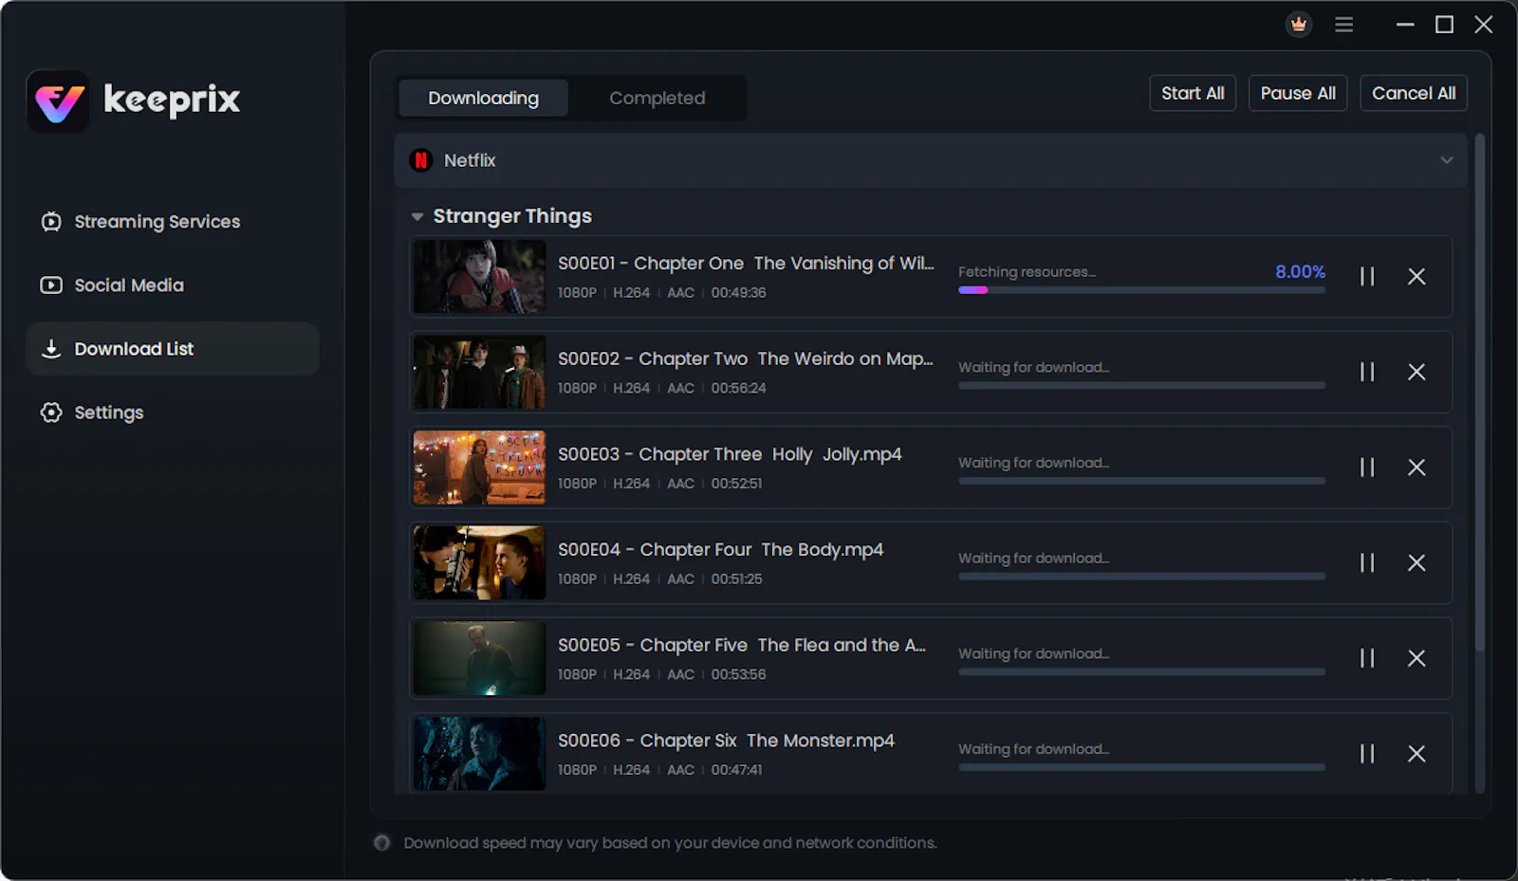
Task: Click the download list vertical scrollbar
Action: pyautogui.click(x=1480, y=394)
